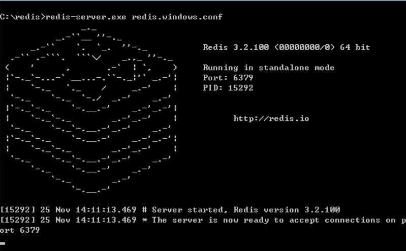
Task: Click the ready to accept connections message
Action: pyautogui.click(x=279, y=220)
